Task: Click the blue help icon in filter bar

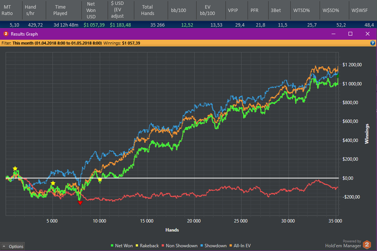Action: 373,43
